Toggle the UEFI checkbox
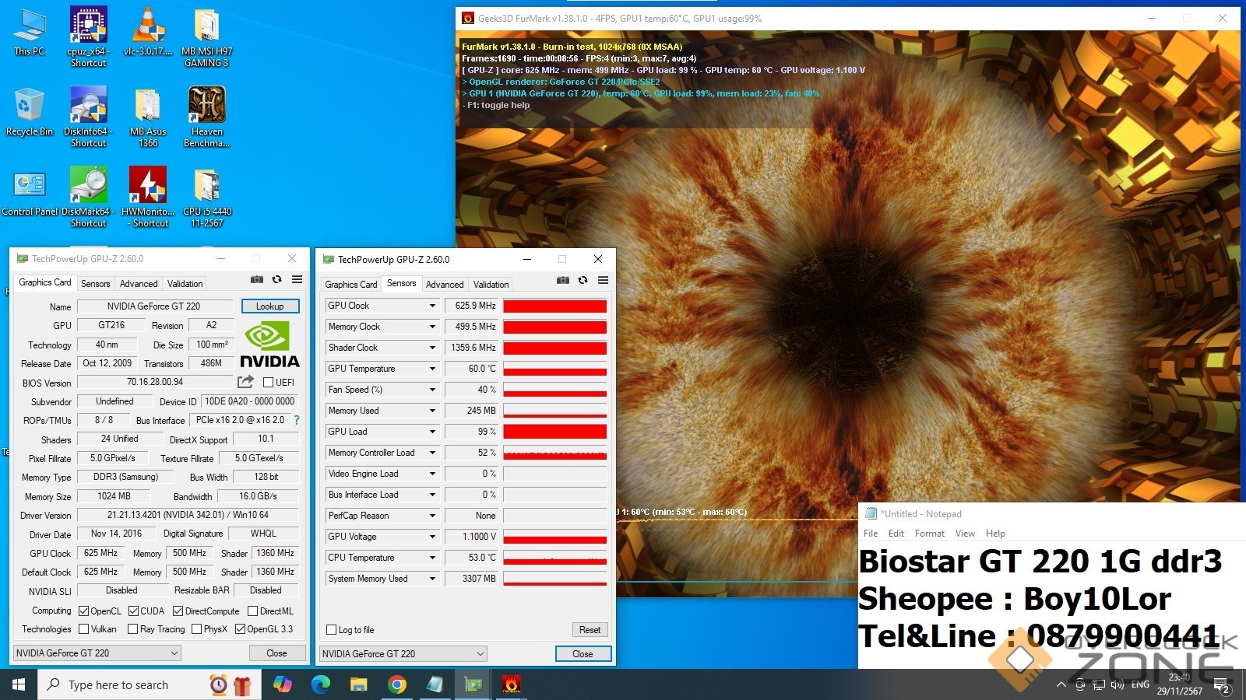The image size is (1246, 700). tap(268, 383)
